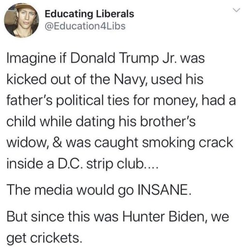Click the words 'strip club' in the tweet
Screen dimensions: 242x250
(x=115, y=164)
